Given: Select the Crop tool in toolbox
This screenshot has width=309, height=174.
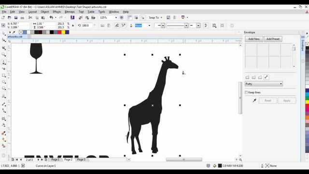Looking at the screenshot, I should [x=3, y=48].
